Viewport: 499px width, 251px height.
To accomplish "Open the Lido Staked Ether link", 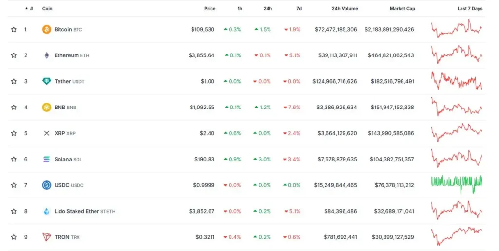I will (84, 211).
